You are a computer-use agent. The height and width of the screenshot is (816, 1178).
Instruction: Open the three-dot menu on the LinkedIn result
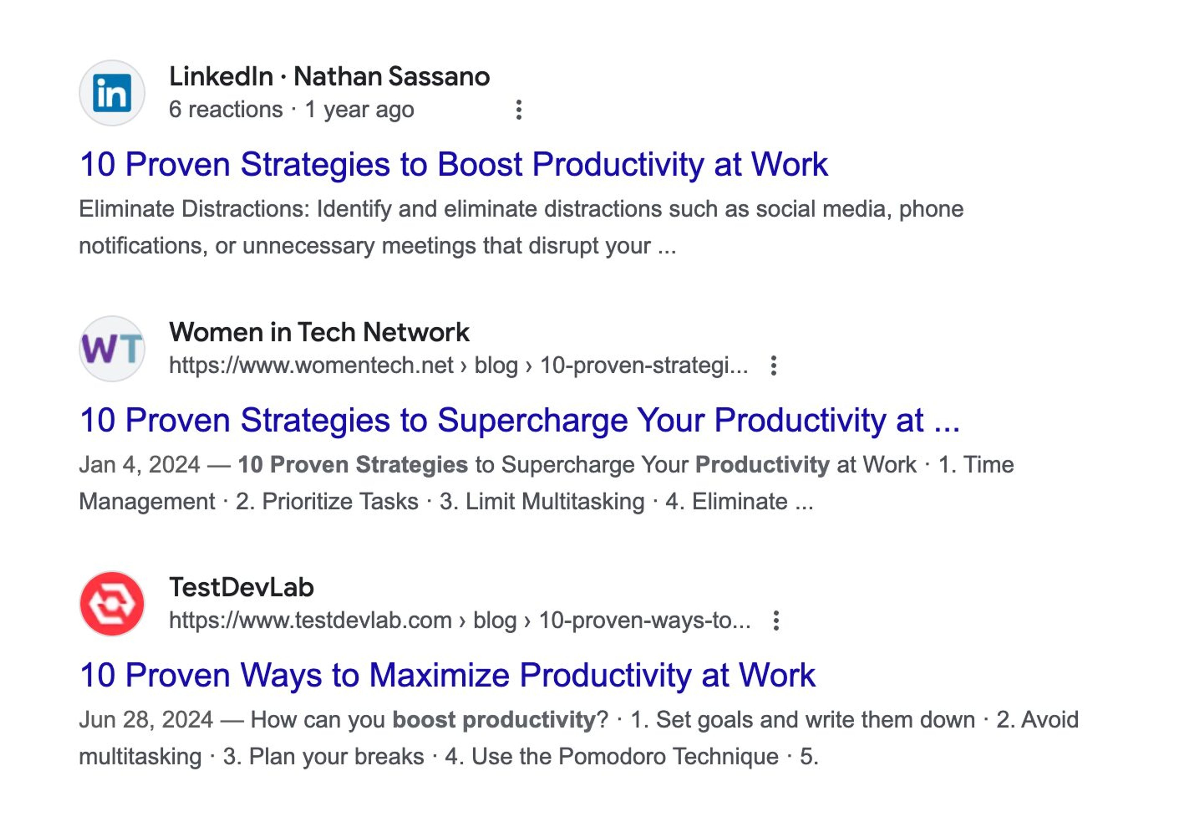click(x=519, y=109)
